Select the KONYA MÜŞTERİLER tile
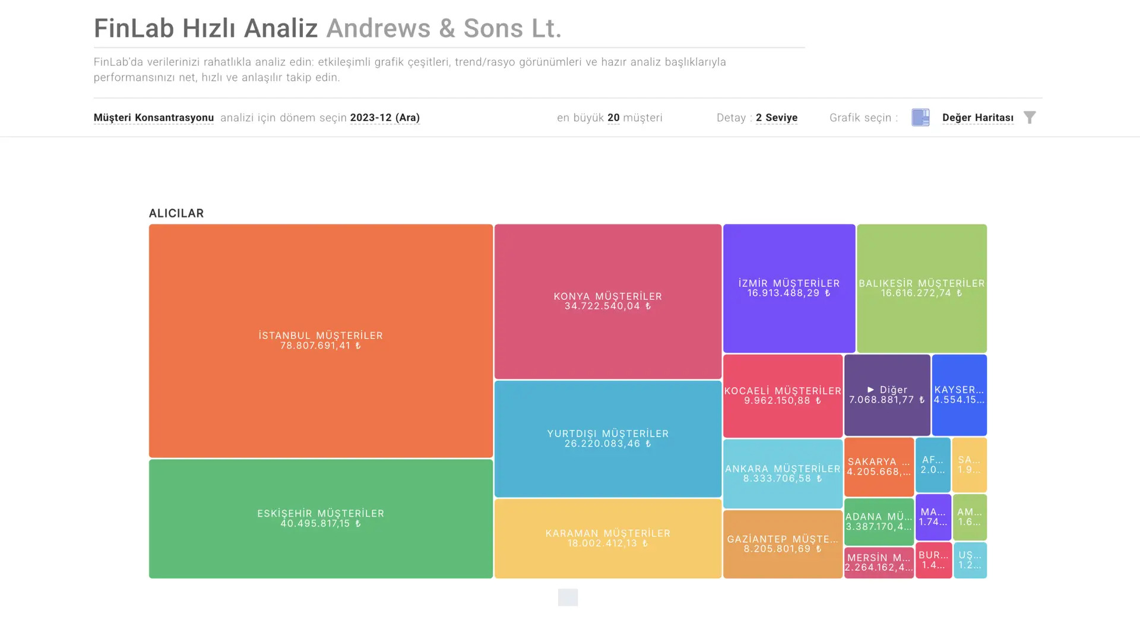The height and width of the screenshot is (620, 1140). point(607,301)
